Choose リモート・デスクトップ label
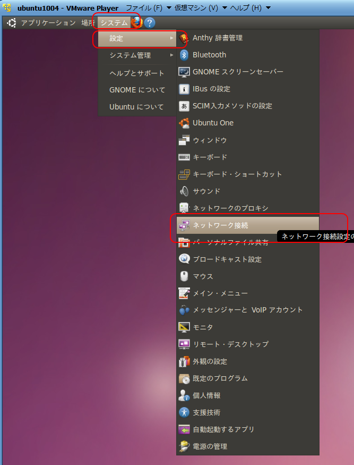Viewport: 354px width, 465px height. click(230, 344)
